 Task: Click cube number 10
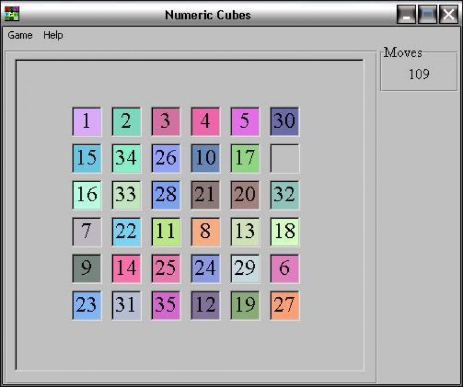205,159
